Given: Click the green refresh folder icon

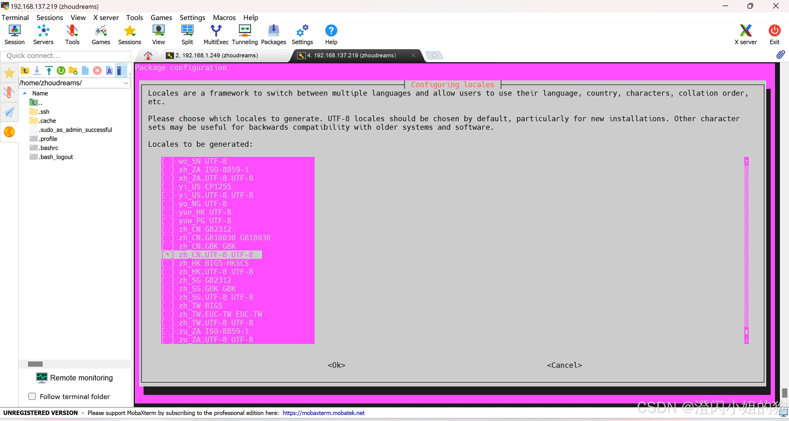Looking at the screenshot, I should [x=61, y=71].
